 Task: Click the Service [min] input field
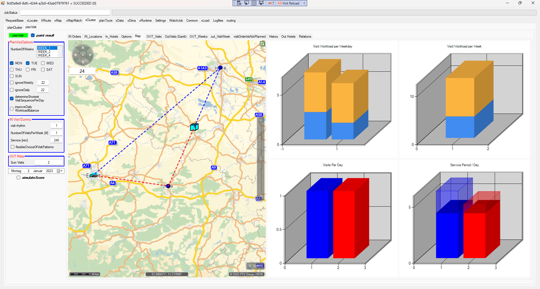click(x=56, y=140)
